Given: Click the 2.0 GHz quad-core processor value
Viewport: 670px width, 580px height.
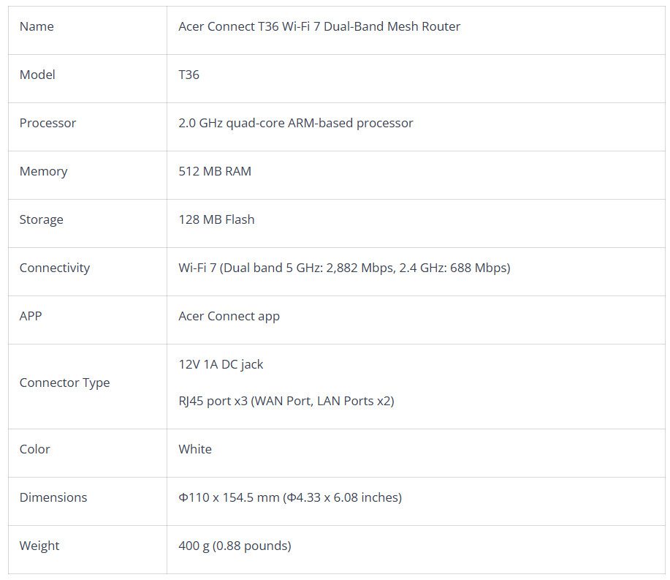Looking at the screenshot, I should pyautogui.click(x=295, y=124).
